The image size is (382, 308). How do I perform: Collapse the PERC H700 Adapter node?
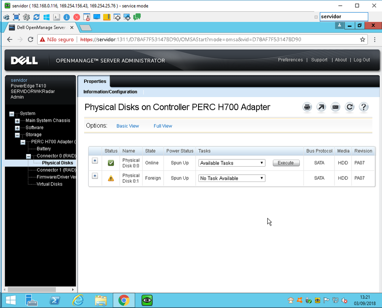23,142
